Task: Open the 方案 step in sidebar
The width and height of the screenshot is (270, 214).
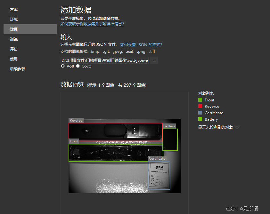Action: click(13, 10)
